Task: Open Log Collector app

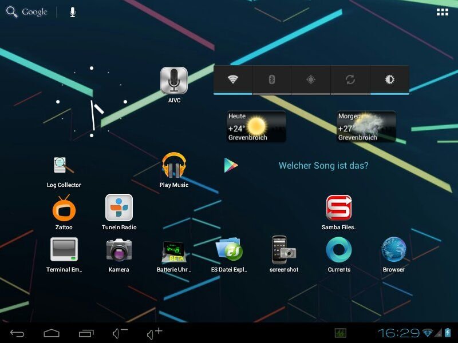Action: click(64, 166)
